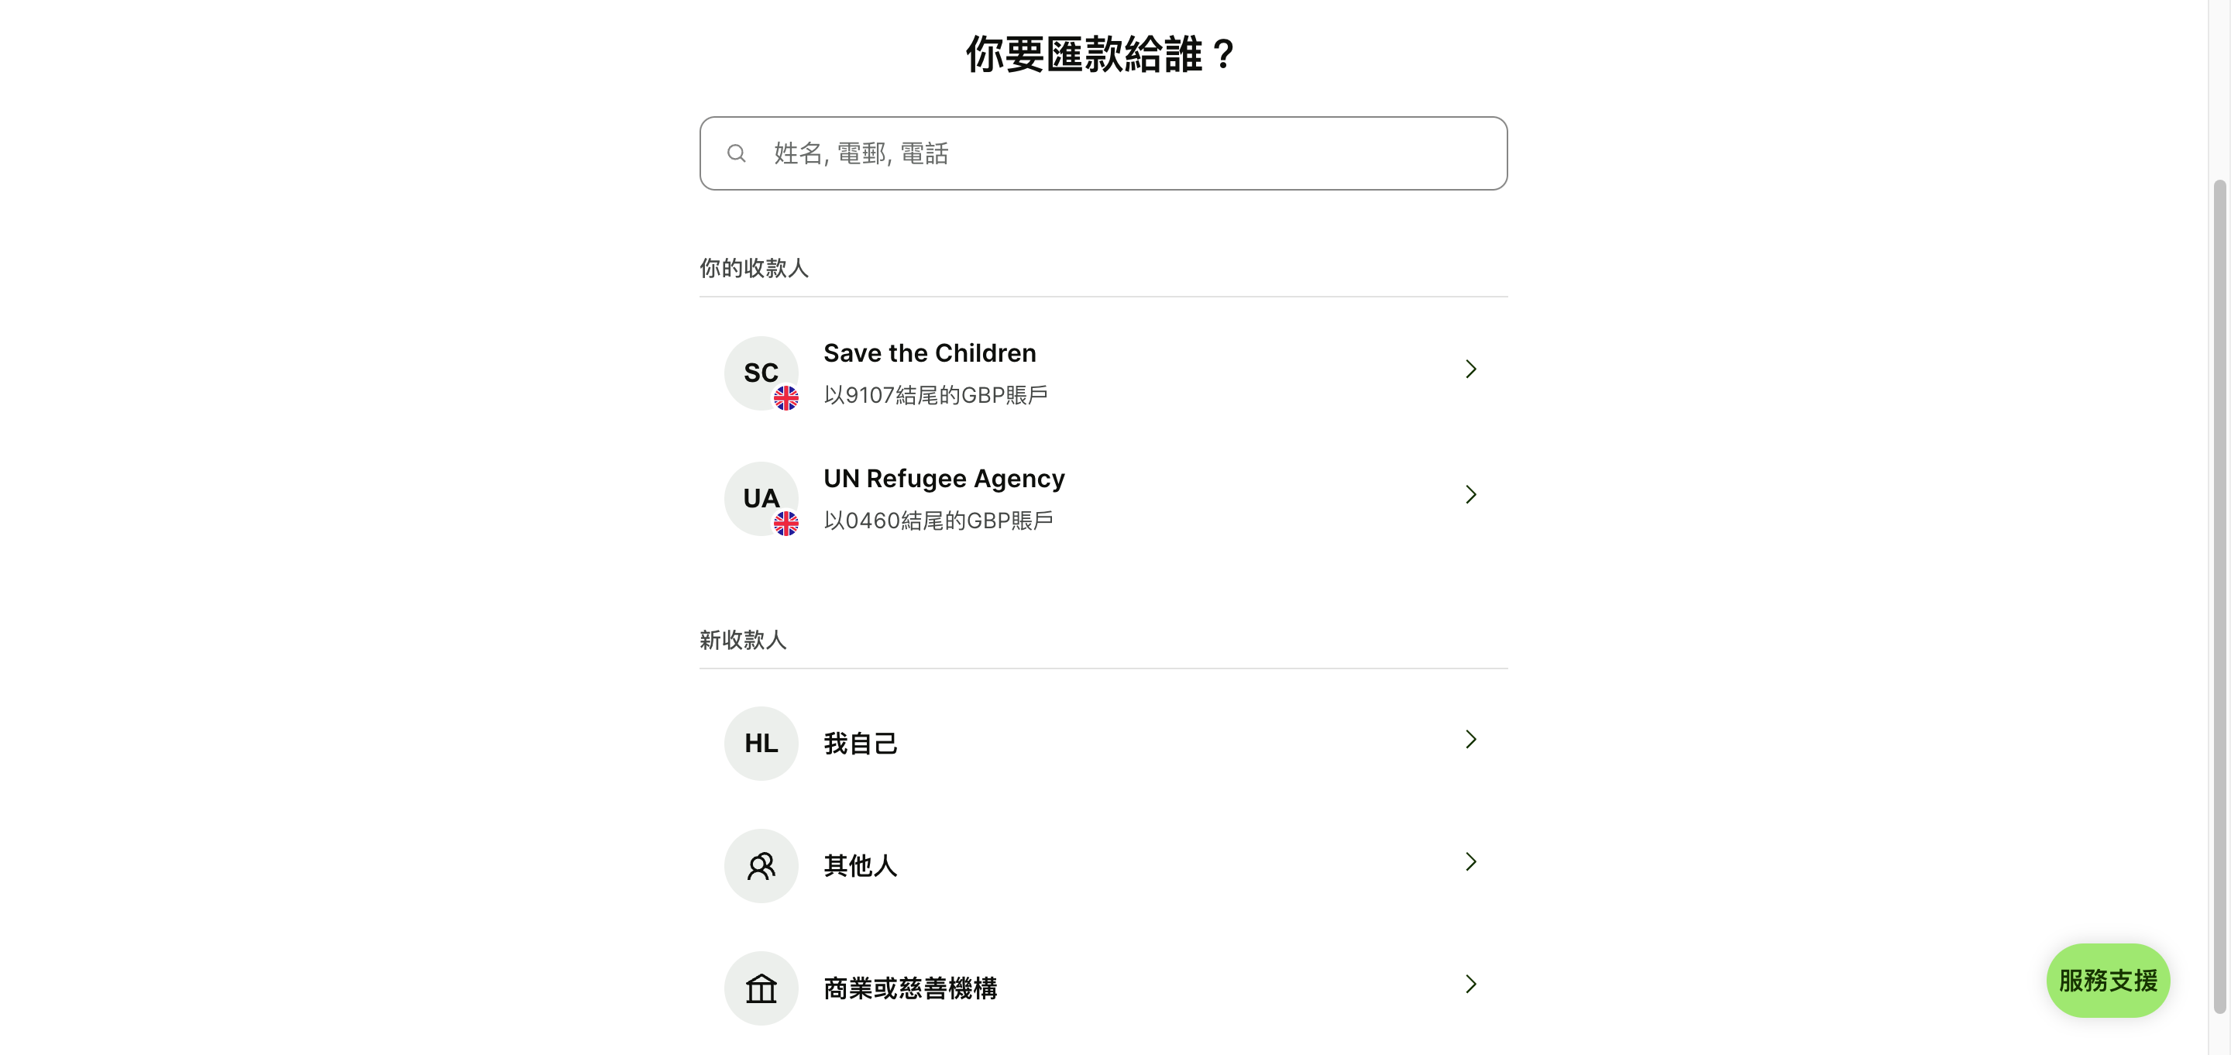Open 其他人 with its chevron
This screenshot has height=1055, width=2231.
point(1470,862)
